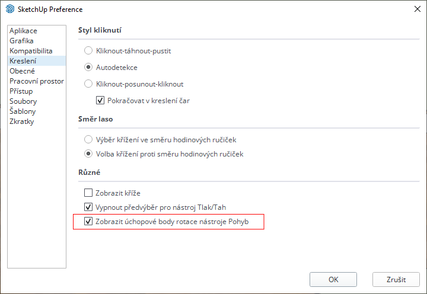Select Kliknout-táhnout-pustit radio option
This screenshot has width=427, height=294.
89,51
